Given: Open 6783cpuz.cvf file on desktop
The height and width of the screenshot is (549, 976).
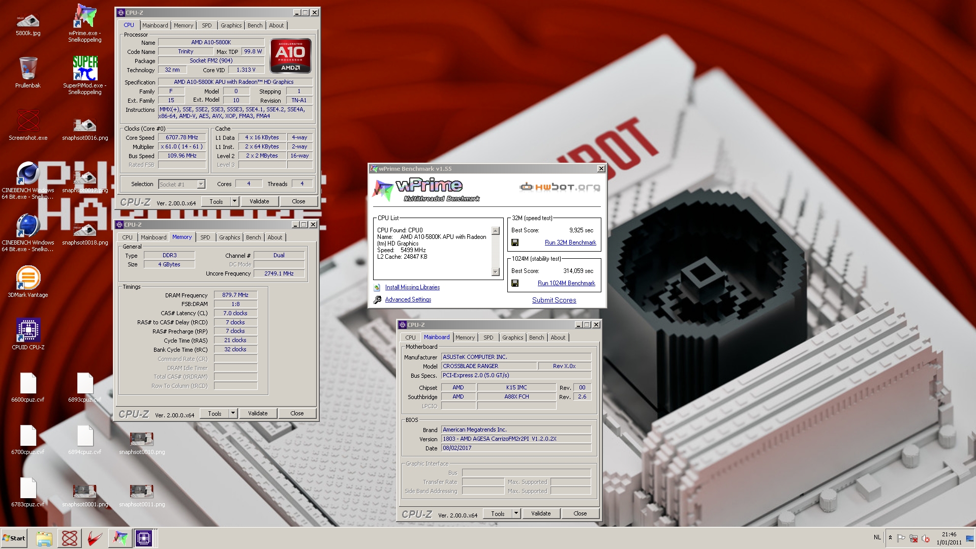Looking at the screenshot, I should coord(28,492).
